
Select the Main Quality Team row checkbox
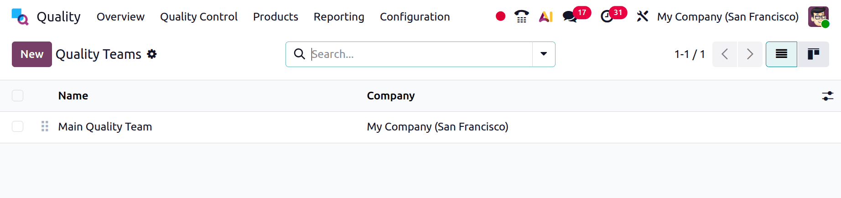coord(18,126)
